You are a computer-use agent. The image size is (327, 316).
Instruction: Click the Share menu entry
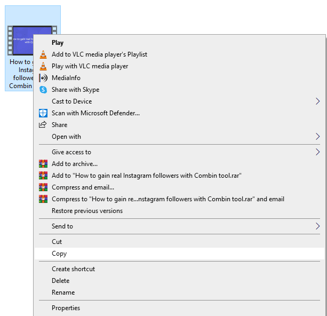(x=179, y=125)
